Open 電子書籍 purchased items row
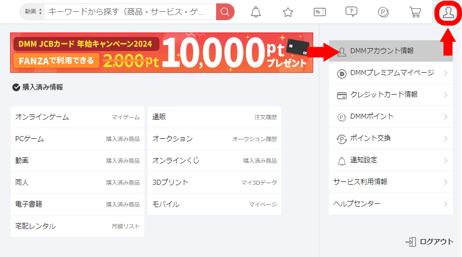This screenshot has width=462, height=257. [x=77, y=204]
